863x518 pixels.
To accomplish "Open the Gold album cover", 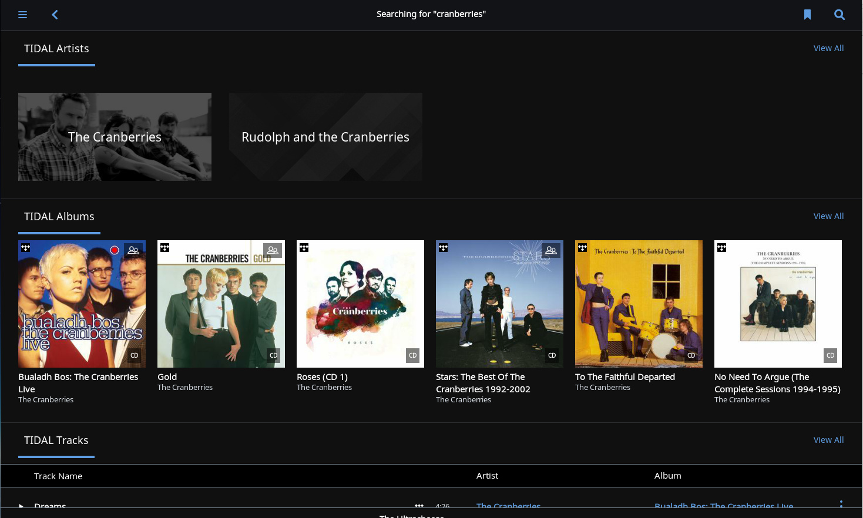I will point(221,304).
